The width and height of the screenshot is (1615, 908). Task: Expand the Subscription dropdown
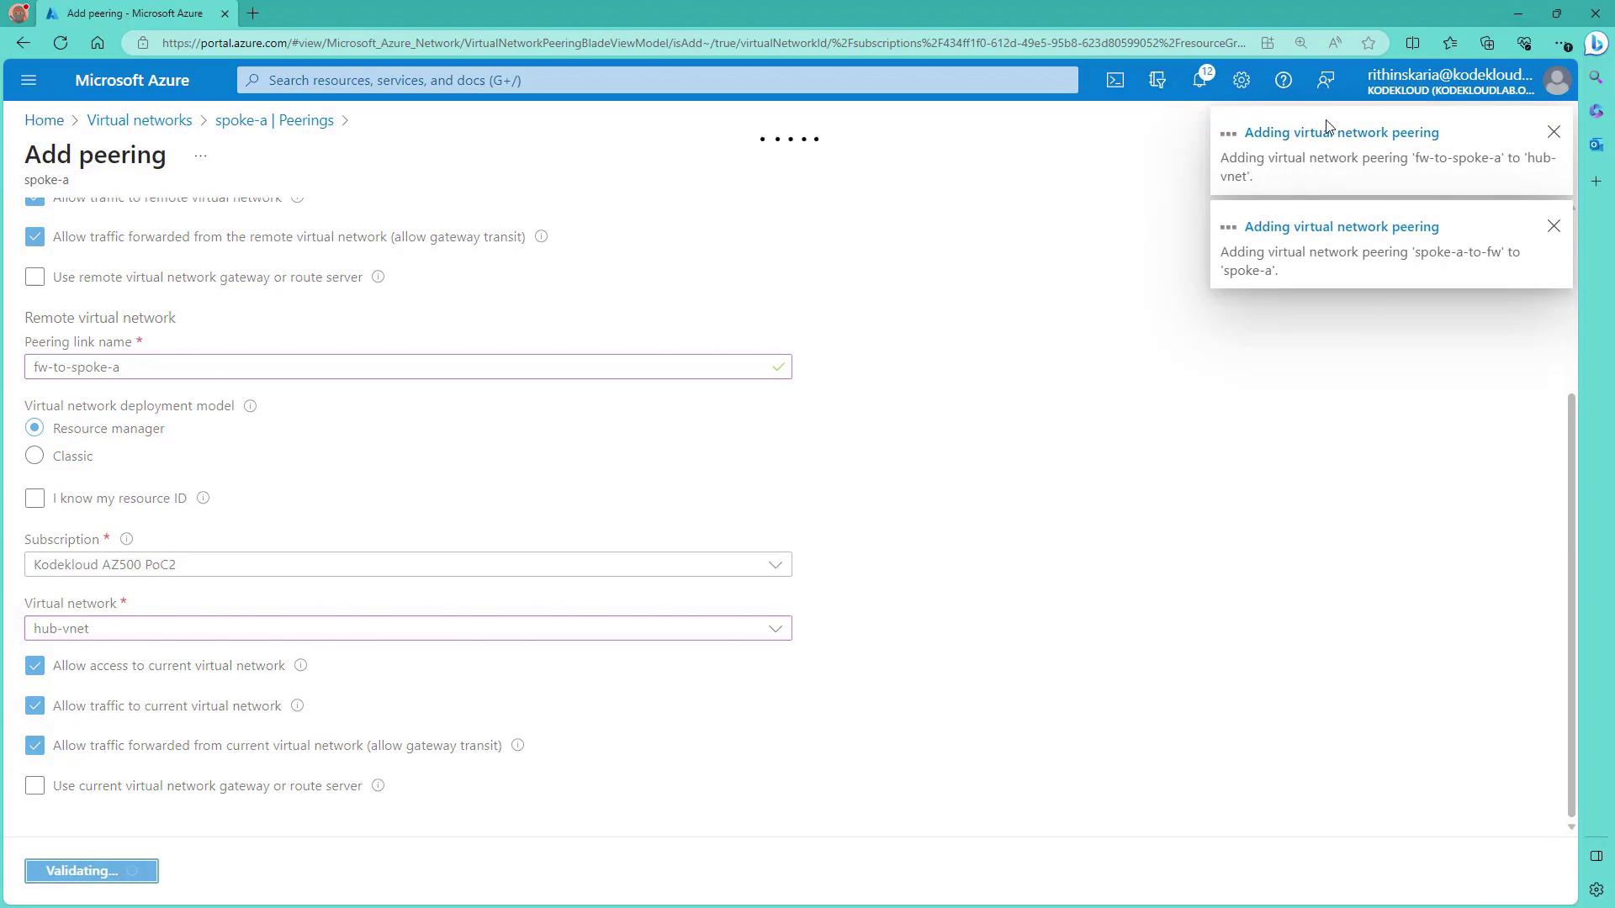coord(408,564)
